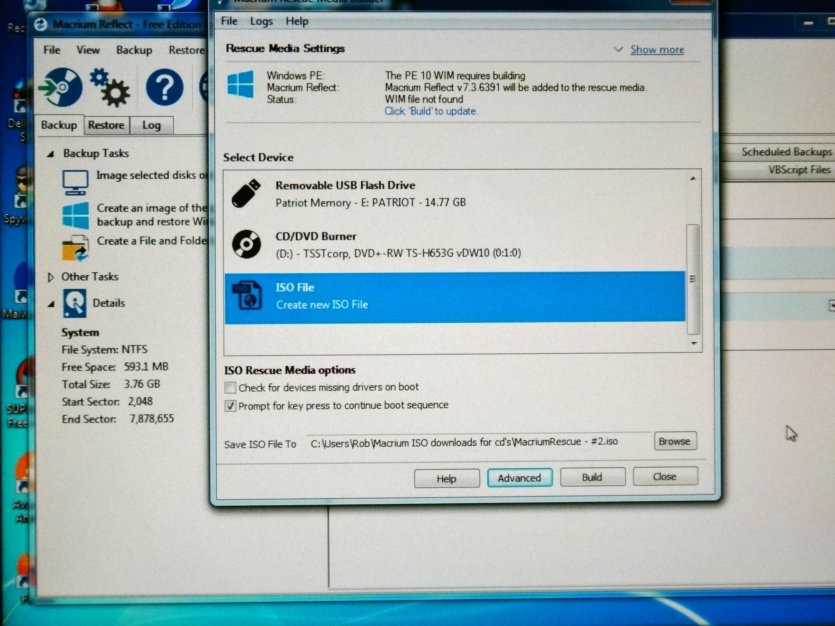
Task: Open the Logs menu
Action: pyautogui.click(x=261, y=22)
